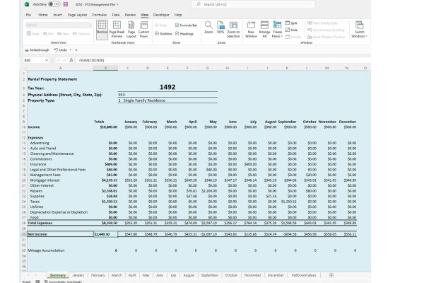
Task: Switch to the April sheet tab
Action: 132,275
